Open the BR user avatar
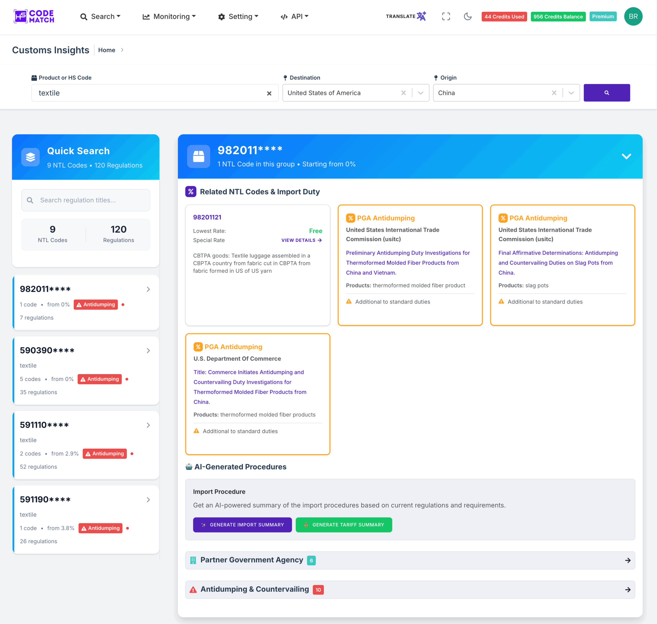 633,16
